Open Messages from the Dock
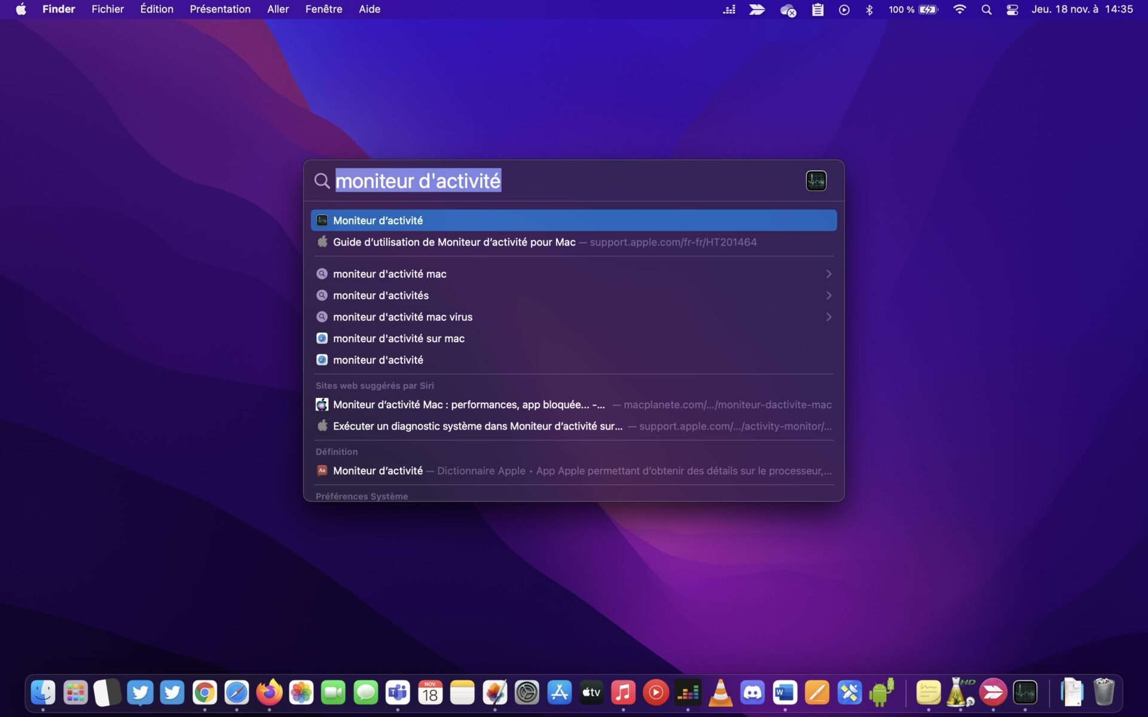1148x717 pixels. pos(366,693)
